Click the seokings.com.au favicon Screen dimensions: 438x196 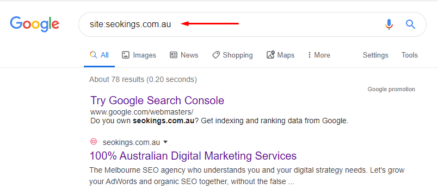(94, 142)
